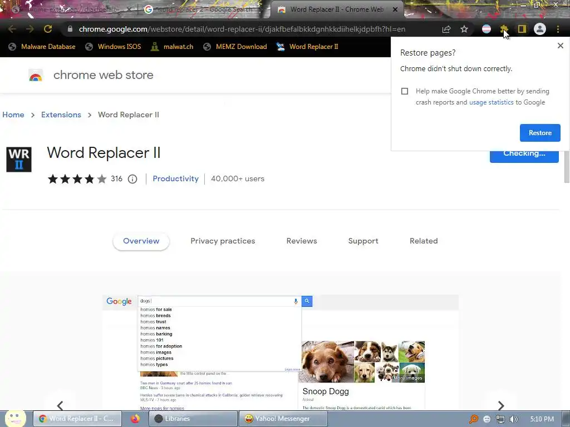Open rating info circle next to 316
The width and height of the screenshot is (570, 427).
pyautogui.click(x=132, y=179)
